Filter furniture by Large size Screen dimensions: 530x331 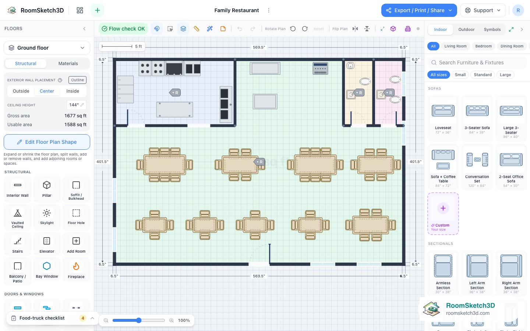505,75
